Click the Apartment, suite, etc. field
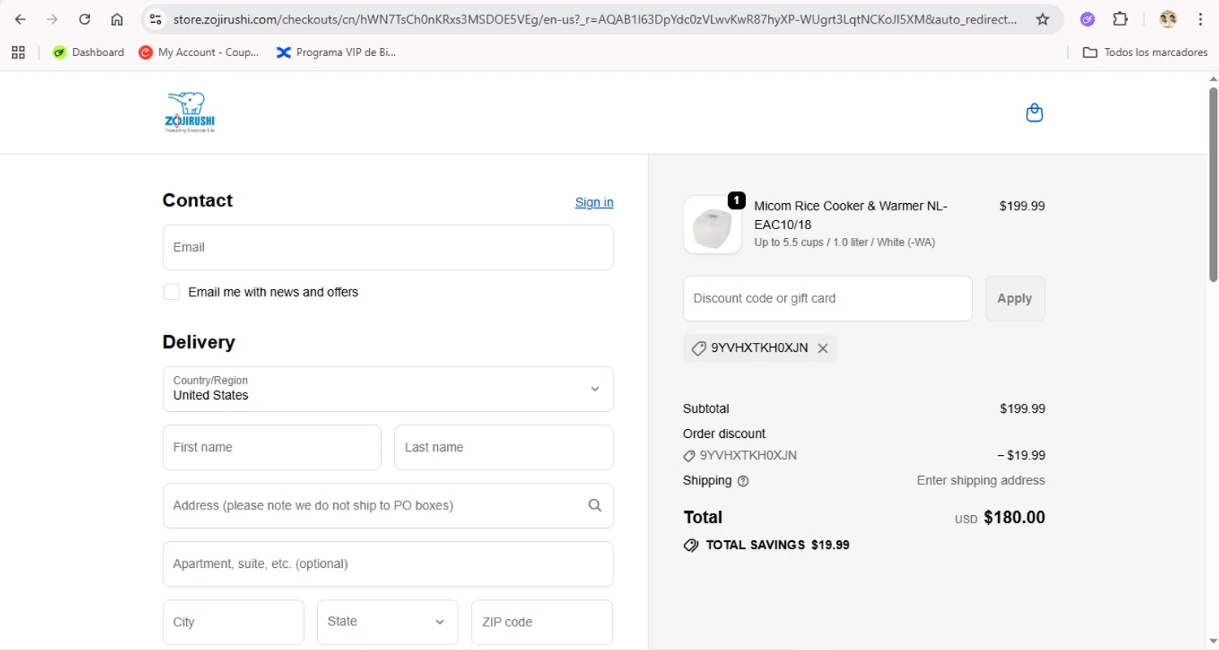The width and height of the screenshot is (1219, 650). [388, 564]
